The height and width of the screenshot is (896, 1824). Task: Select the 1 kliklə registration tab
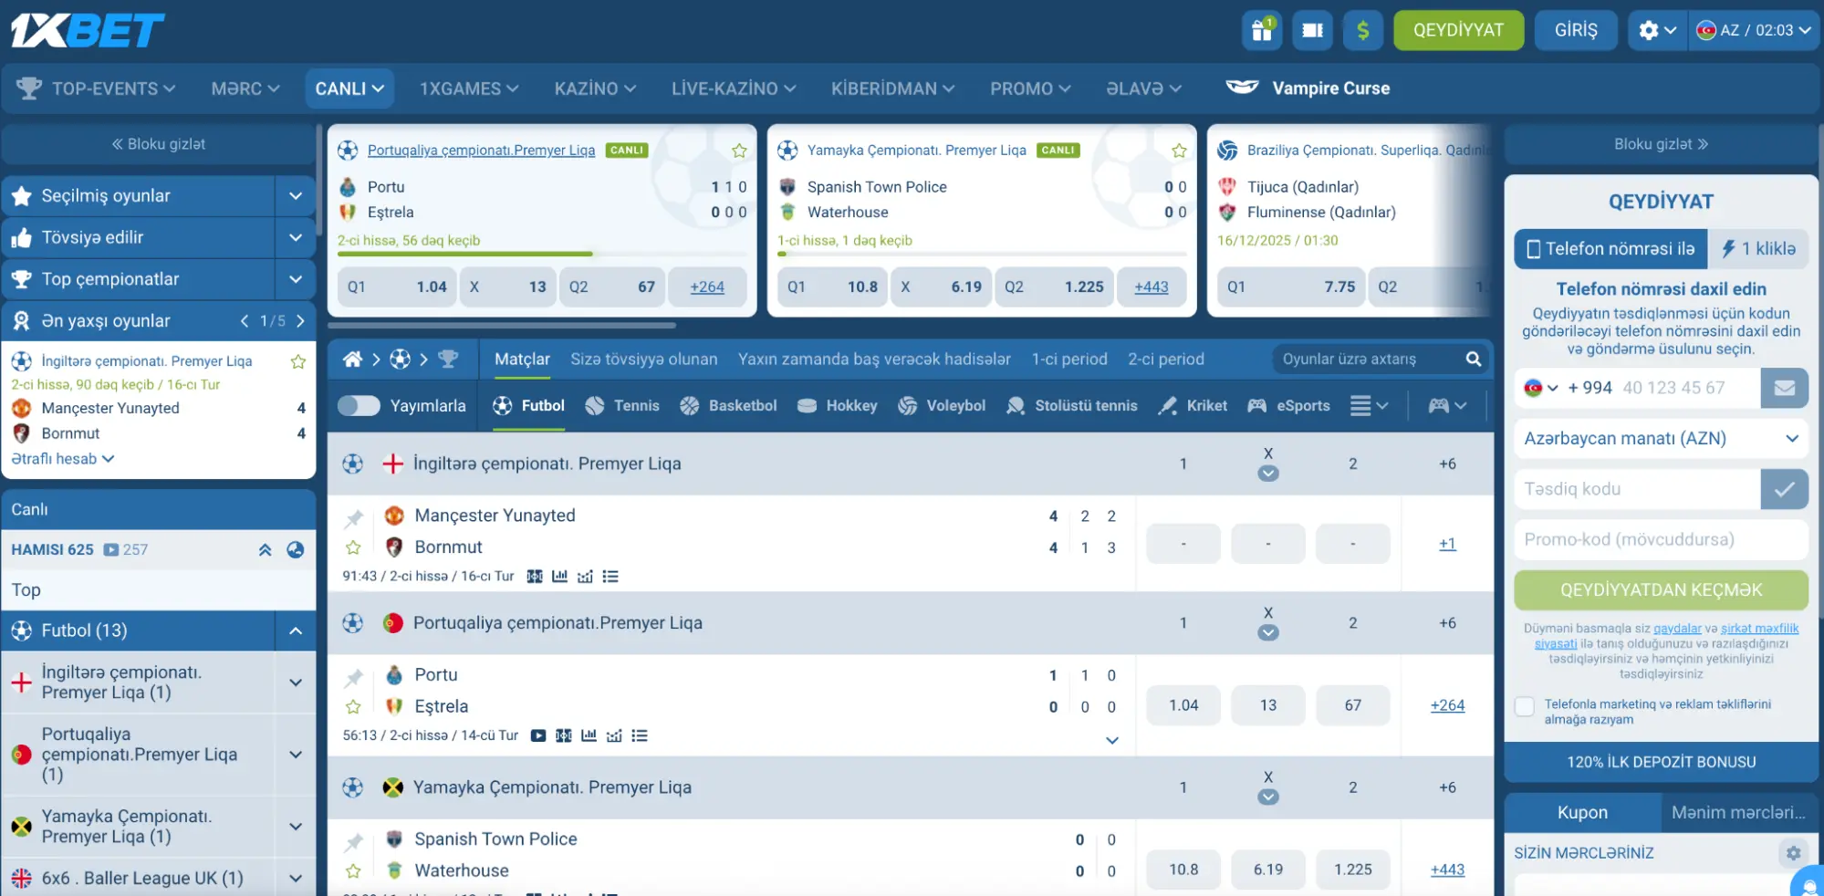(x=1758, y=249)
